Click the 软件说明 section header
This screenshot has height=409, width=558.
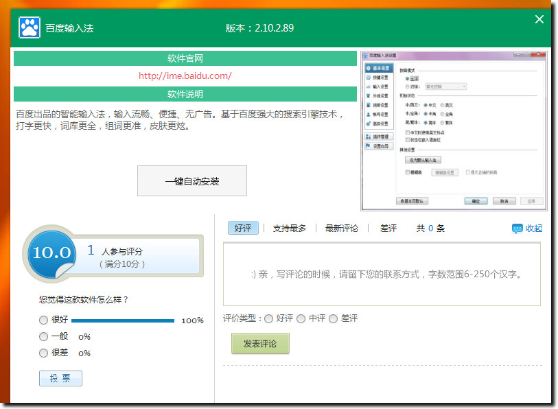tap(185, 94)
